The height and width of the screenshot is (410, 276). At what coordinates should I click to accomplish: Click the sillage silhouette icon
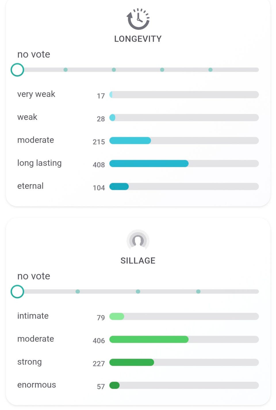tap(138, 241)
